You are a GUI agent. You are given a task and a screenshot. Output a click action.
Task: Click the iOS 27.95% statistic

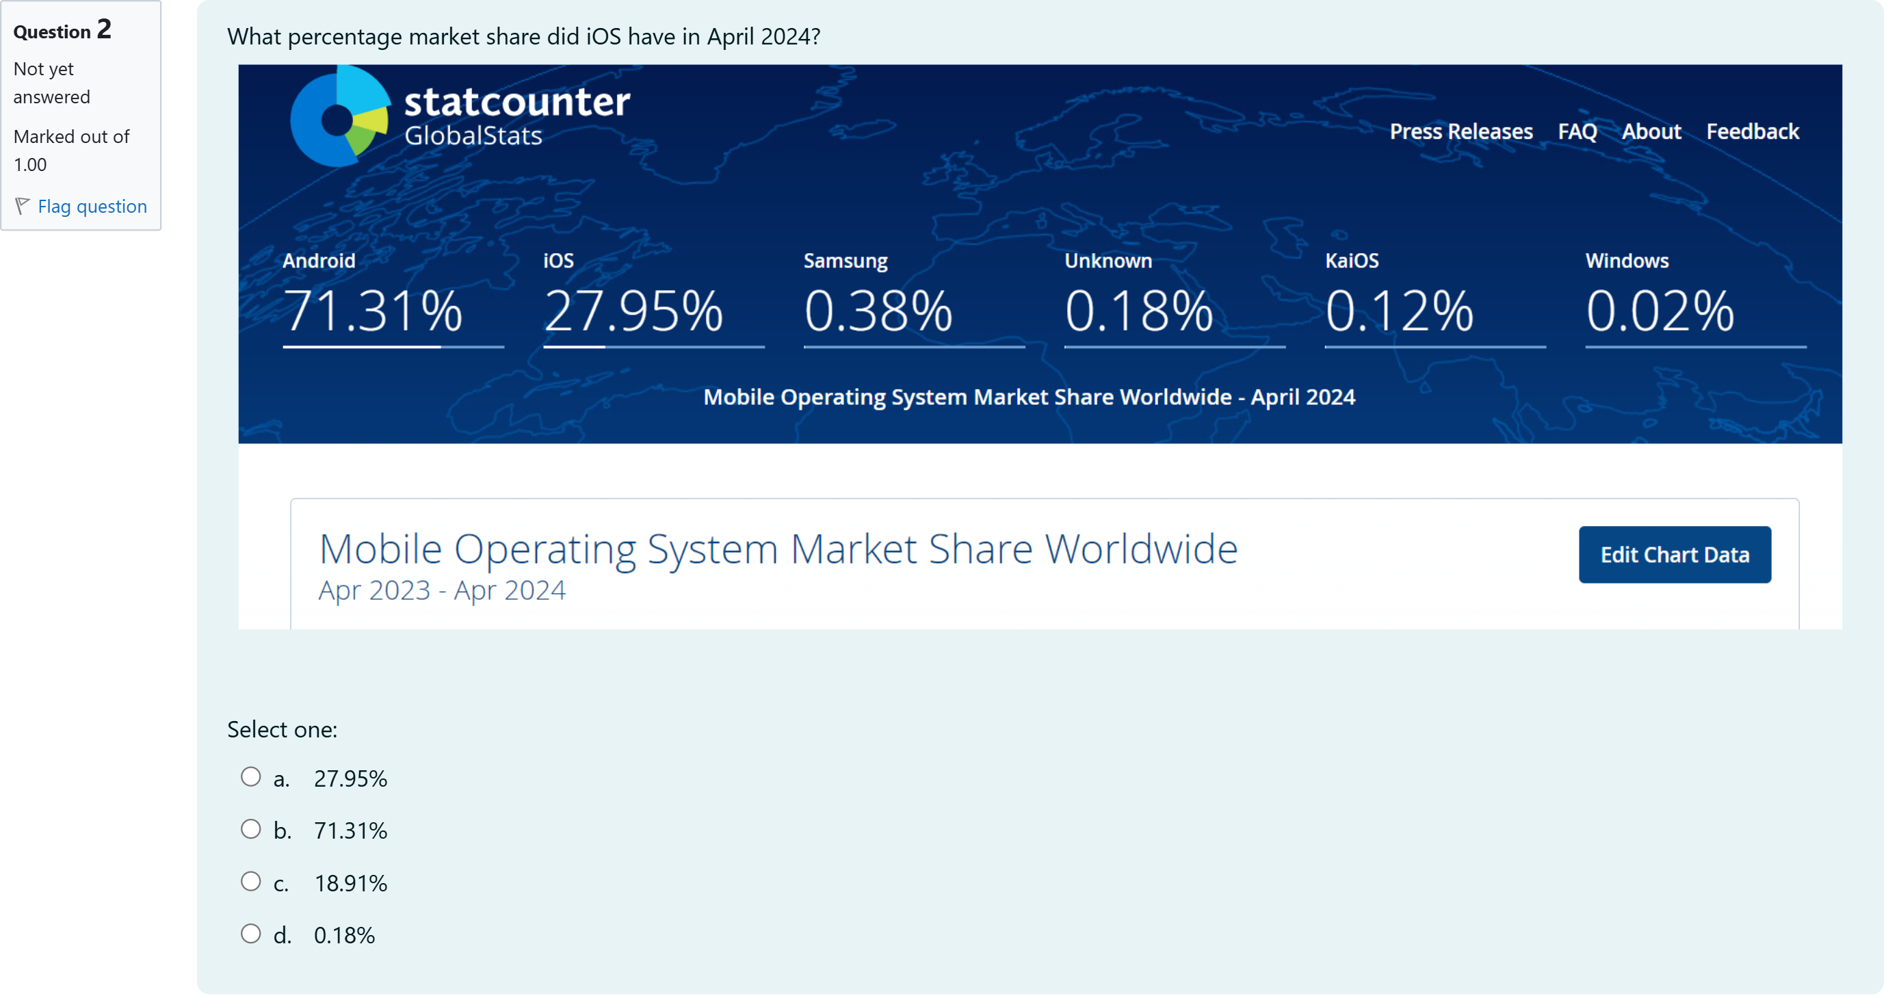point(633,311)
